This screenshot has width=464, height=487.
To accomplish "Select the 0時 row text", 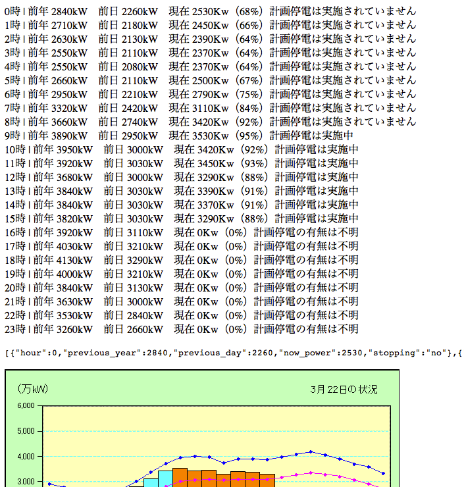I will tap(210, 11).
